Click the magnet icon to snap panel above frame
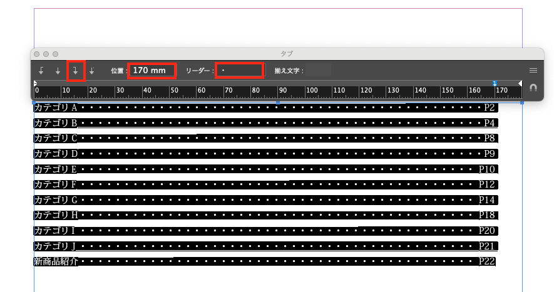 (x=533, y=89)
